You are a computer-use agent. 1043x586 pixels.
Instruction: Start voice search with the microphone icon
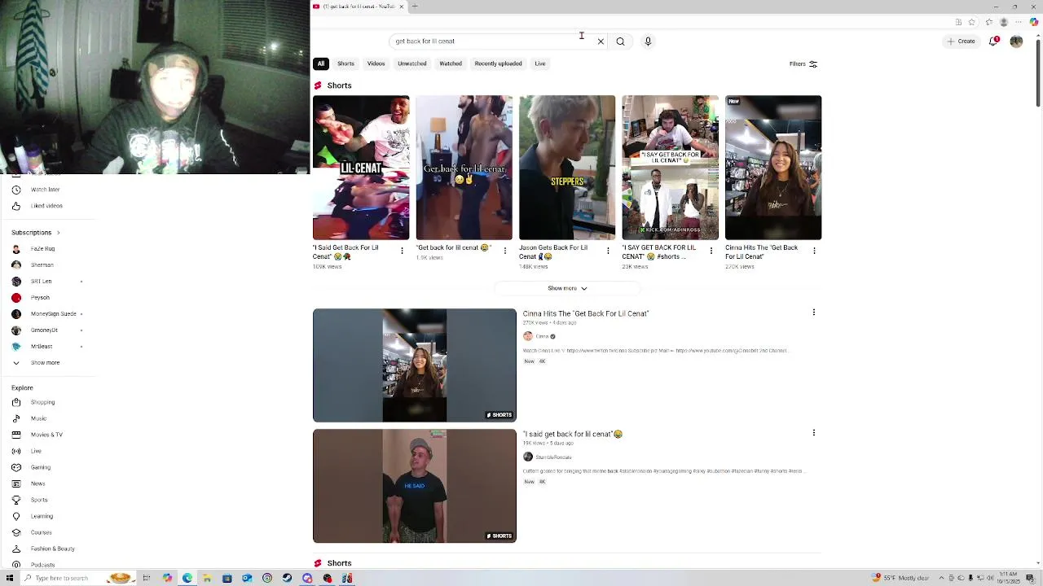[648, 42]
